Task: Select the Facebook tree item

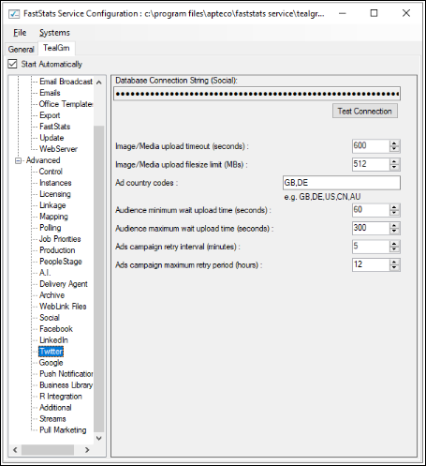Action: [x=56, y=329]
